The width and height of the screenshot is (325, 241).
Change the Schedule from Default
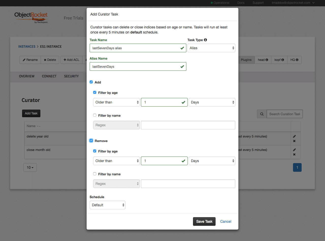point(107,205)
